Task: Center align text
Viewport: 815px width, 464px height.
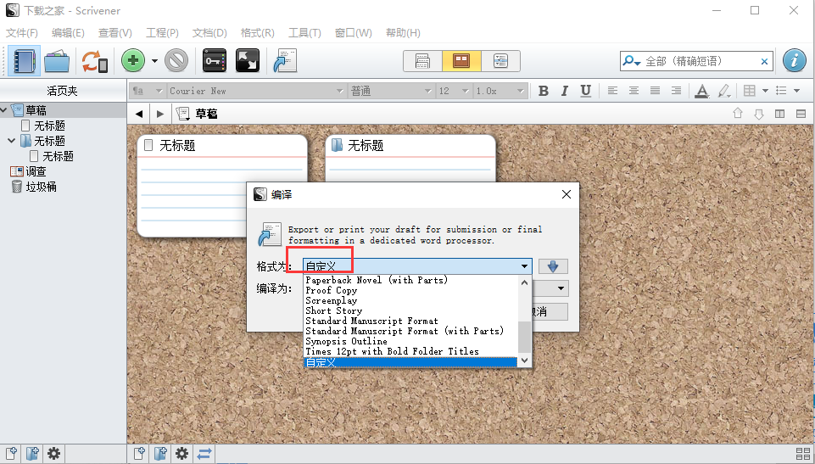Action: [x=634, y=91]
